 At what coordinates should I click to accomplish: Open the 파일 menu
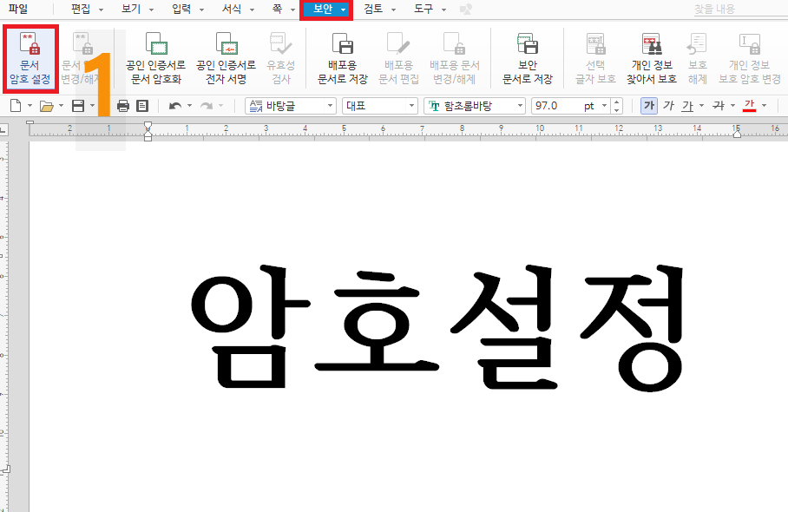(x=19, y=11)
